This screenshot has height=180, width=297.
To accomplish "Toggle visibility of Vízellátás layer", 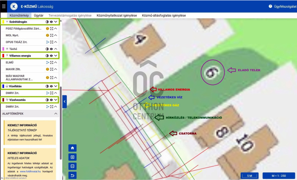I will pos(52,86).
